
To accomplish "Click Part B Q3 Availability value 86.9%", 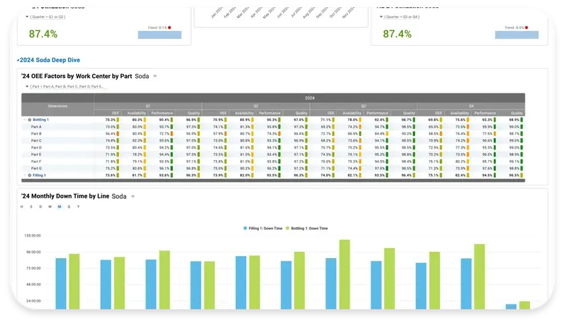I will [x=352, y=134].
